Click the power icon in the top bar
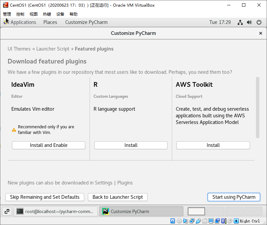The width and height of the screenshot is (267, 225). coord(259,22)
